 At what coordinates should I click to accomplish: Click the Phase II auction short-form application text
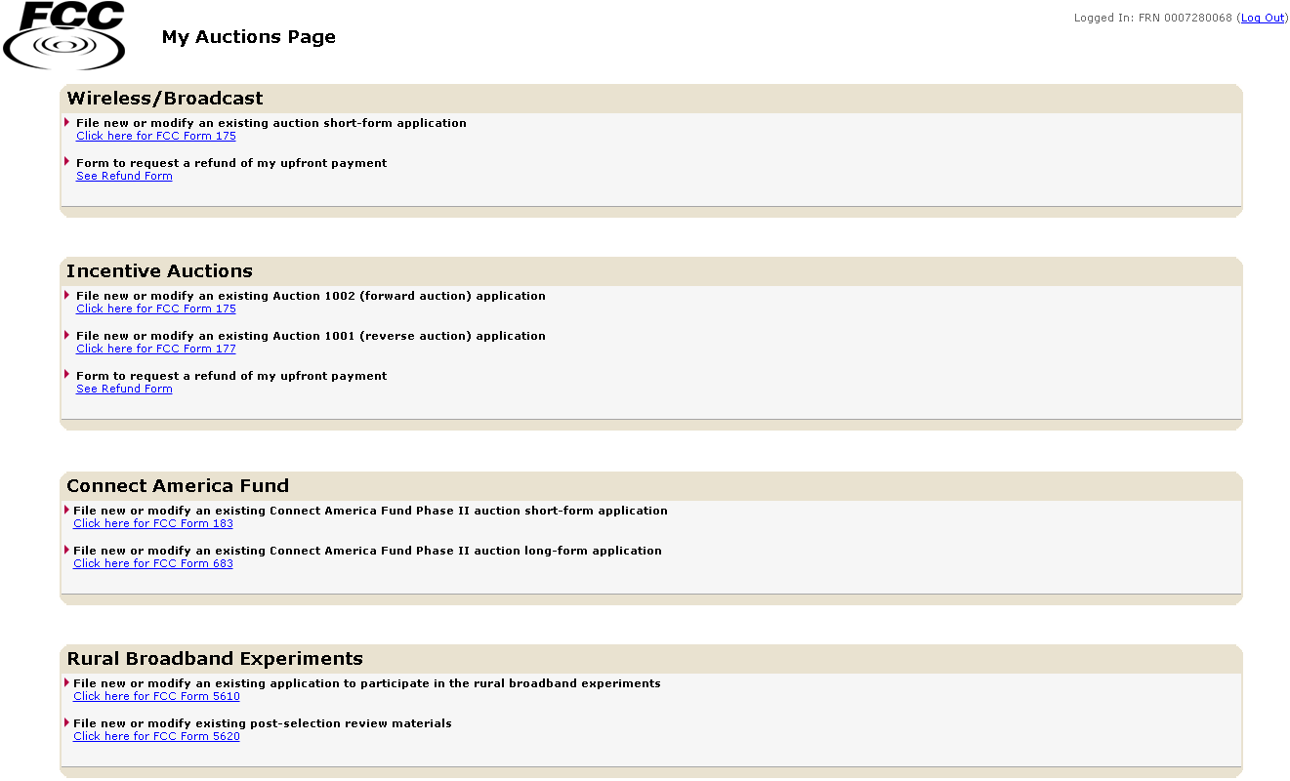click(x=370, y=512)
